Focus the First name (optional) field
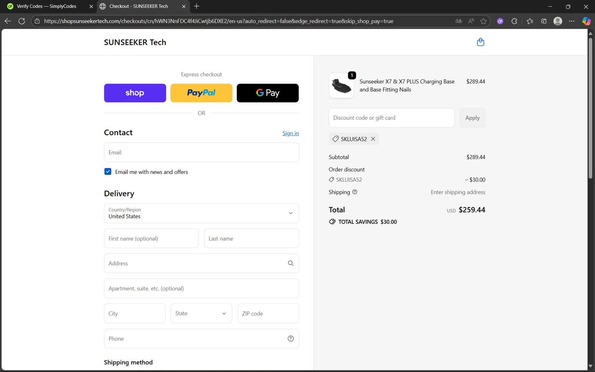595x372 pixels. pyautogui.click(x=151, y=238)
